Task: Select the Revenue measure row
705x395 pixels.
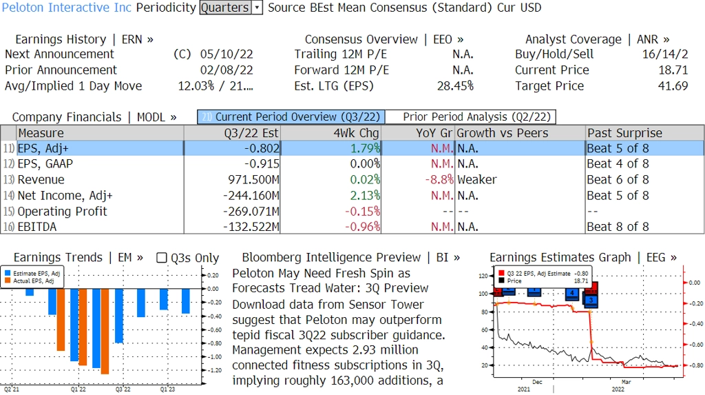Action: [352, 180]
